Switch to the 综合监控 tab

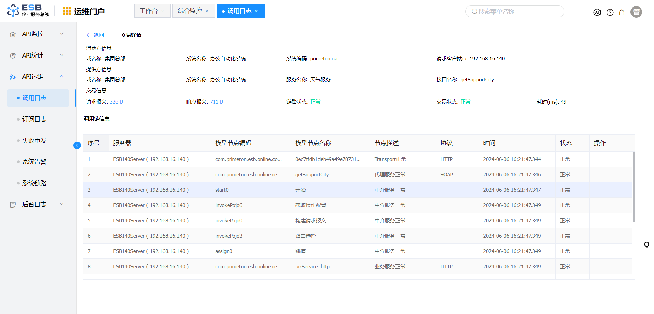pos(190,11)
